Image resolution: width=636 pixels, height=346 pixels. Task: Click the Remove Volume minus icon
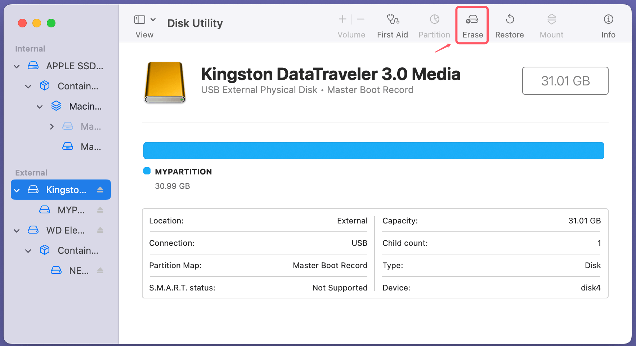(x=360, y=19)
